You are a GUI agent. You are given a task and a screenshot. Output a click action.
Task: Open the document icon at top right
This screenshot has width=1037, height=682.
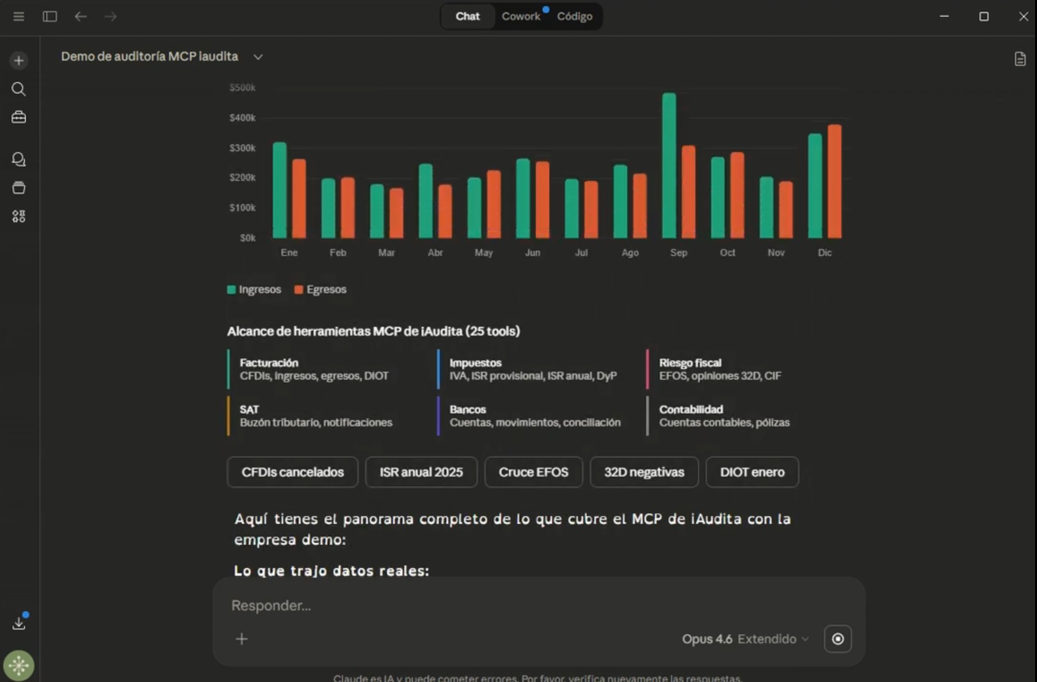point(1020,59)
